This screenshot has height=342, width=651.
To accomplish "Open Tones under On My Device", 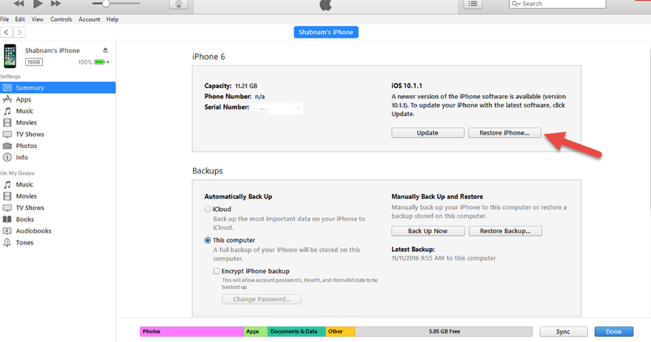I will [x=58, y=242].
